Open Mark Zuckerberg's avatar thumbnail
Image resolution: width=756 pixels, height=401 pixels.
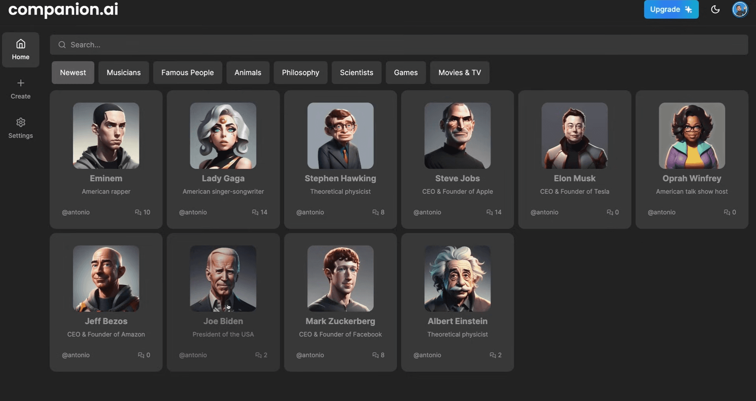point(341,278)
